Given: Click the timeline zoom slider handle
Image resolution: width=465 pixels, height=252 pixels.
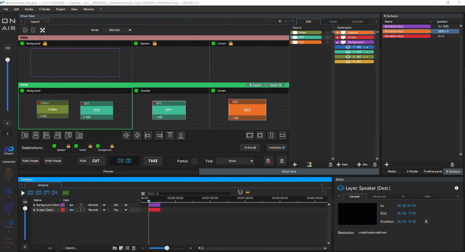Looking at the screenshot, I should pos(167,248).
